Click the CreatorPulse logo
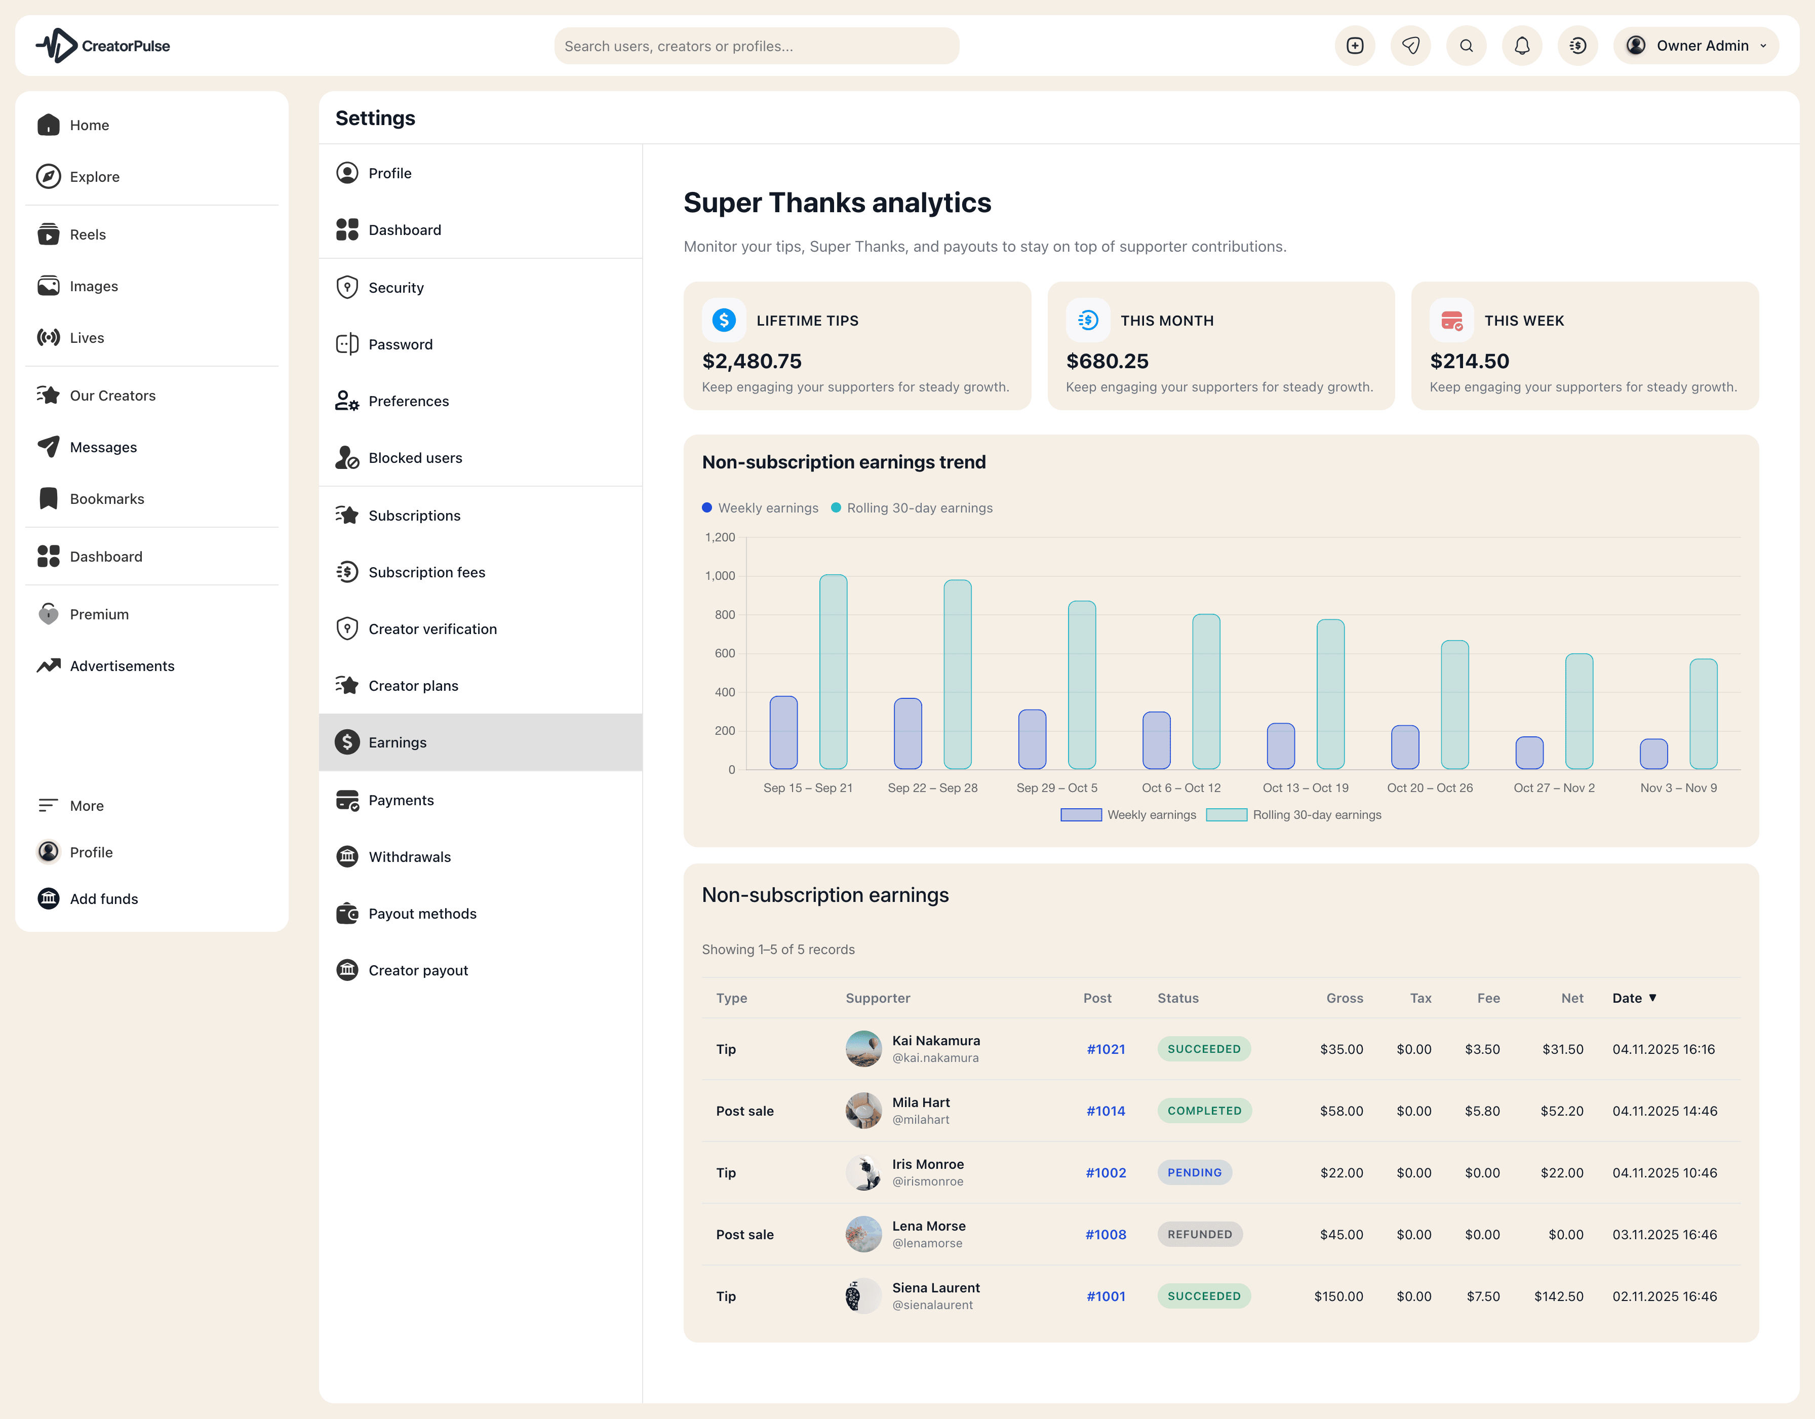The image size is (1815, 1419). tap(103, 46)
